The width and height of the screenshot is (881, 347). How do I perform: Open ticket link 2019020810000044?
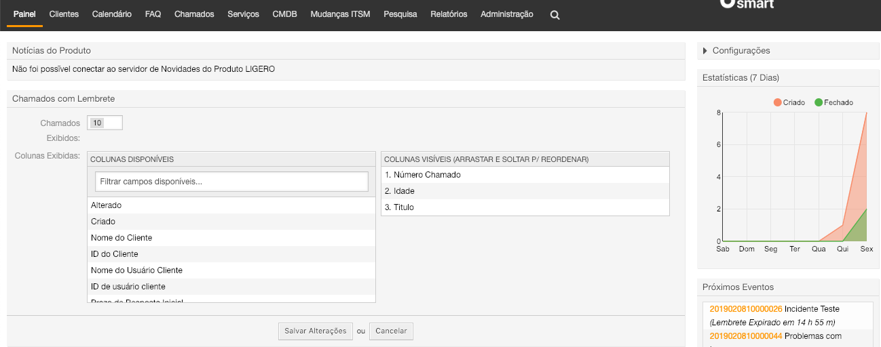(746, 336)
